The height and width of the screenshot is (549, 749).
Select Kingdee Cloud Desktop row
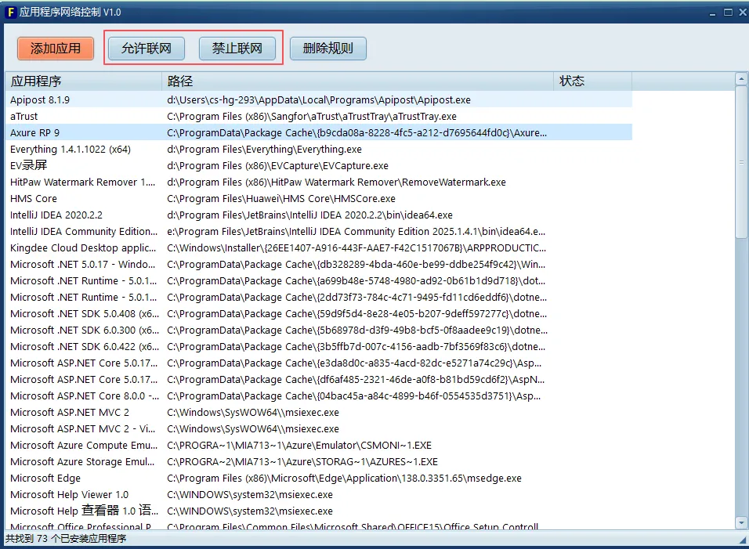pos(319,247)
